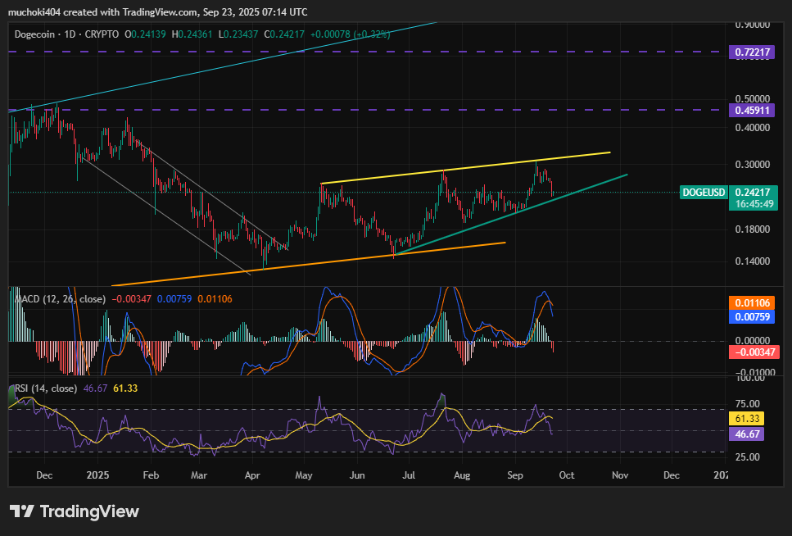The width and height of the screenshot is (792, 536).
Task: Click the TradingView logo icon
Action: click(x=22, y=511)
